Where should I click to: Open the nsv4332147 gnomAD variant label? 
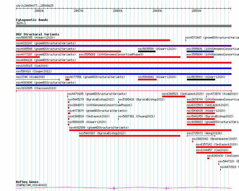point(46,43)
